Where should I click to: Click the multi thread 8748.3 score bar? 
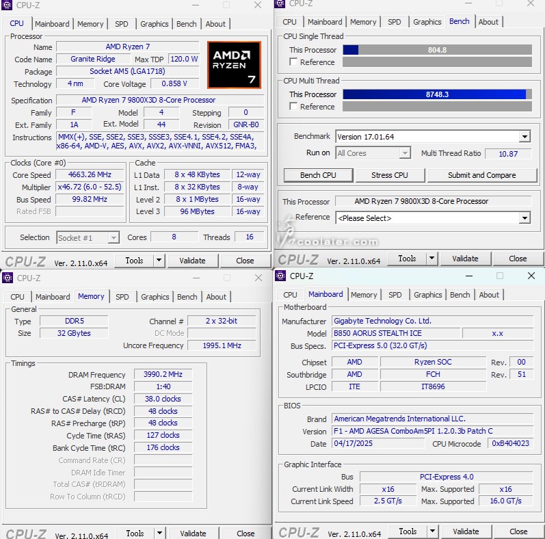click(x=437, y=94)
